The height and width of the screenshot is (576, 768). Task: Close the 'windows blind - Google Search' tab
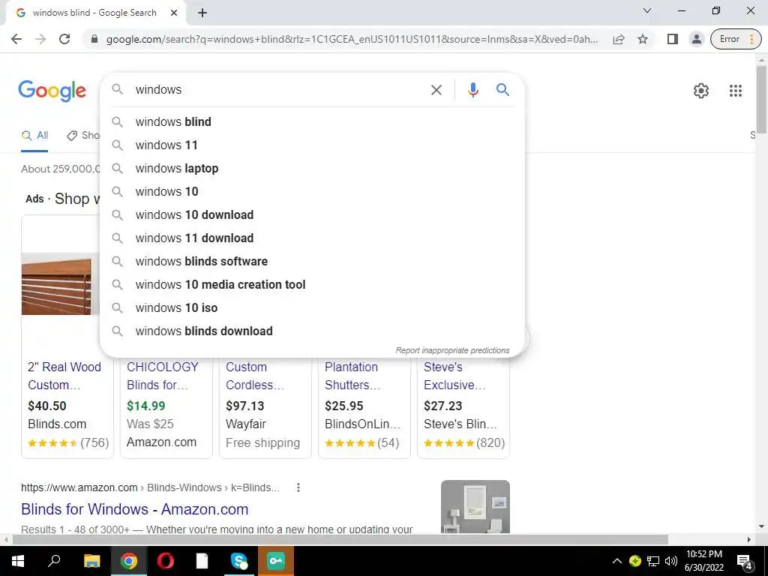tap(174, 13)
